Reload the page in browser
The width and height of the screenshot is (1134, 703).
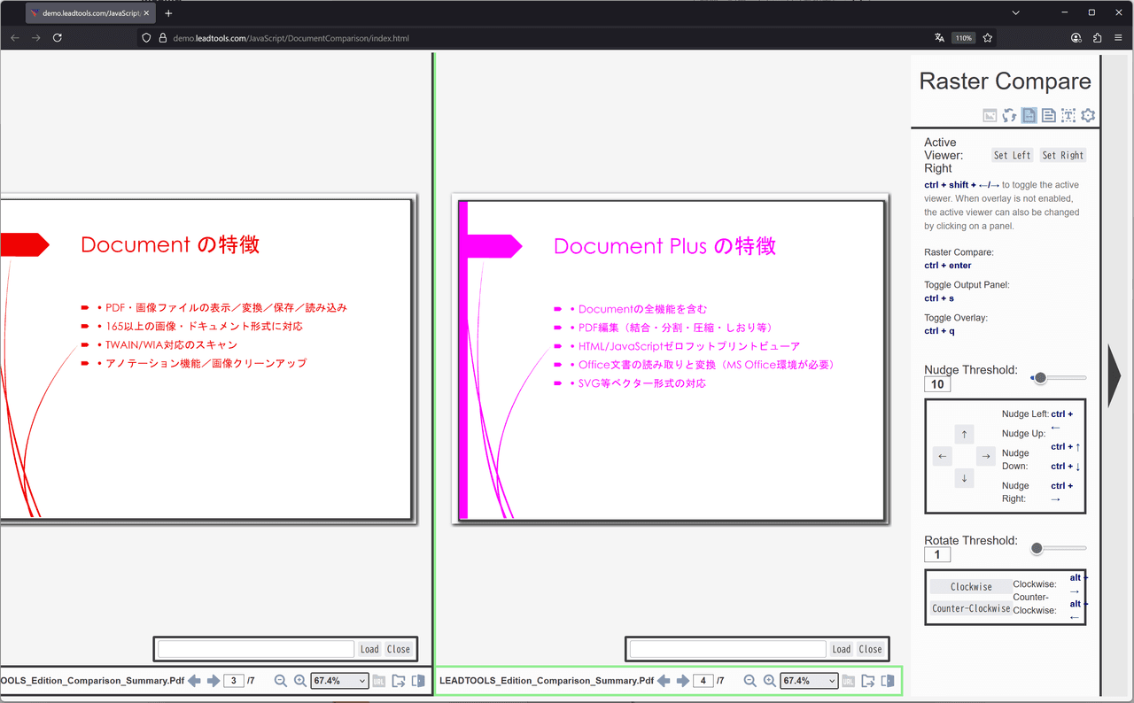(58, 38)
